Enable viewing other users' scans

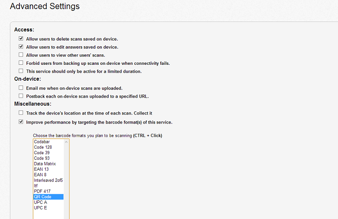pyautogui.click(x=21, y=55)
